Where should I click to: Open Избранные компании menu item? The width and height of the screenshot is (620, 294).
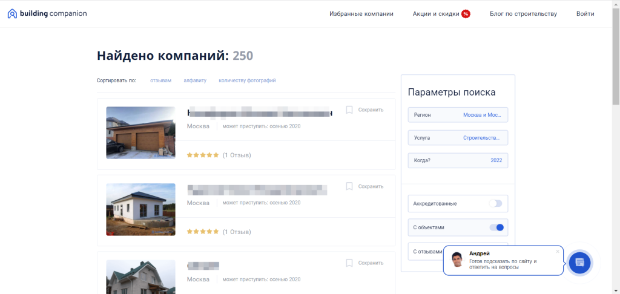click(361, 14)
